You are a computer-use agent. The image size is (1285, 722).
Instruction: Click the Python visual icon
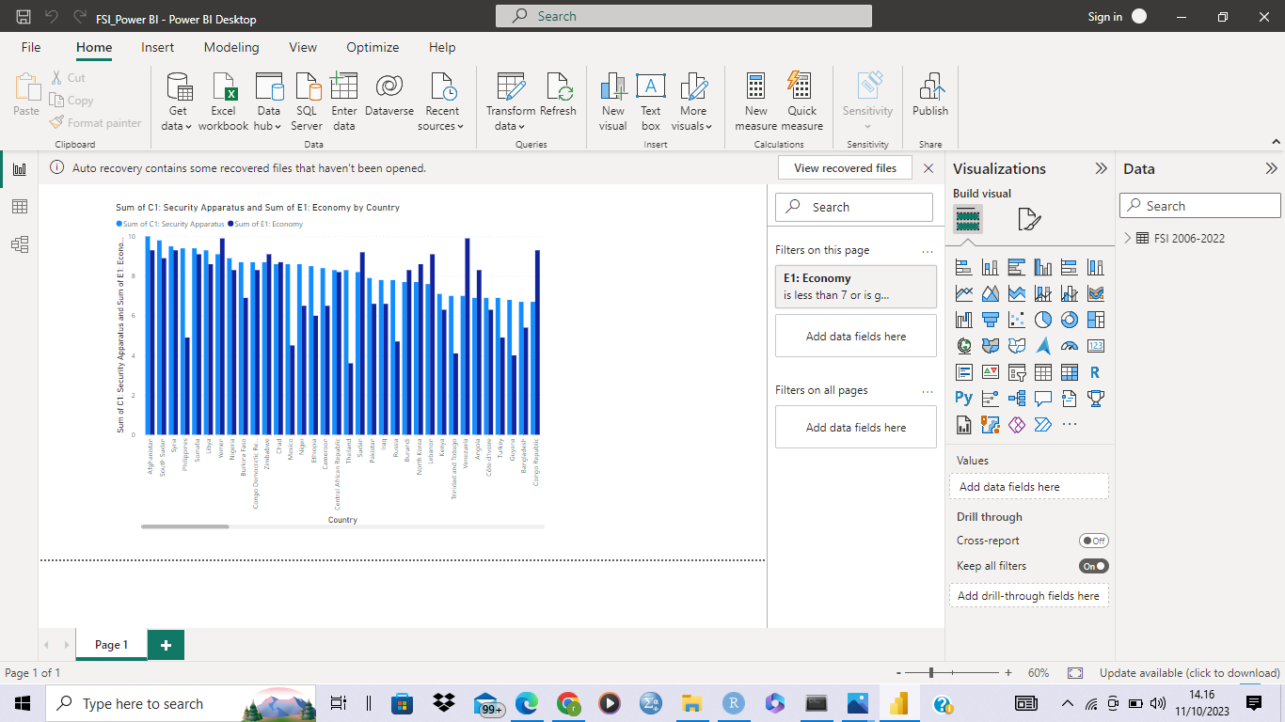[x=963, y=398]
